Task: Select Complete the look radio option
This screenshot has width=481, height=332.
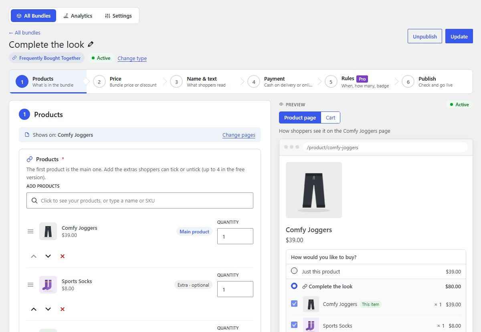Action: click(294, 286)
